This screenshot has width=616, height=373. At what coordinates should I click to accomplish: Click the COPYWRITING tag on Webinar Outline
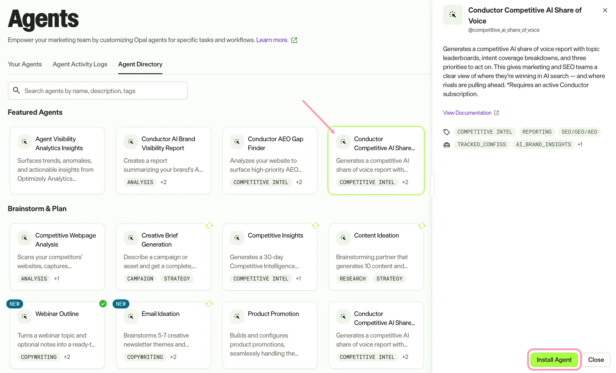(x=39, y=357)
